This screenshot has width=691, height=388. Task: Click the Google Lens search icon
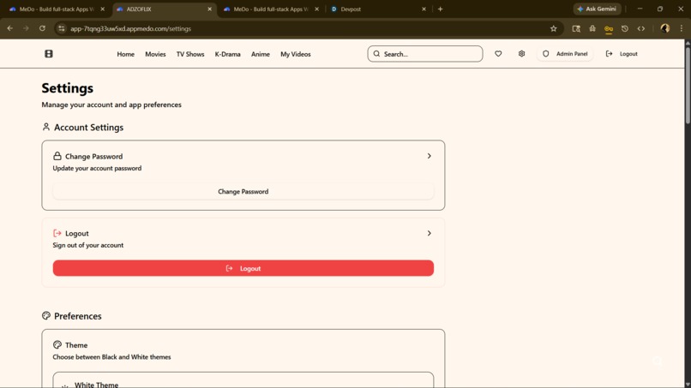point(576,28)
